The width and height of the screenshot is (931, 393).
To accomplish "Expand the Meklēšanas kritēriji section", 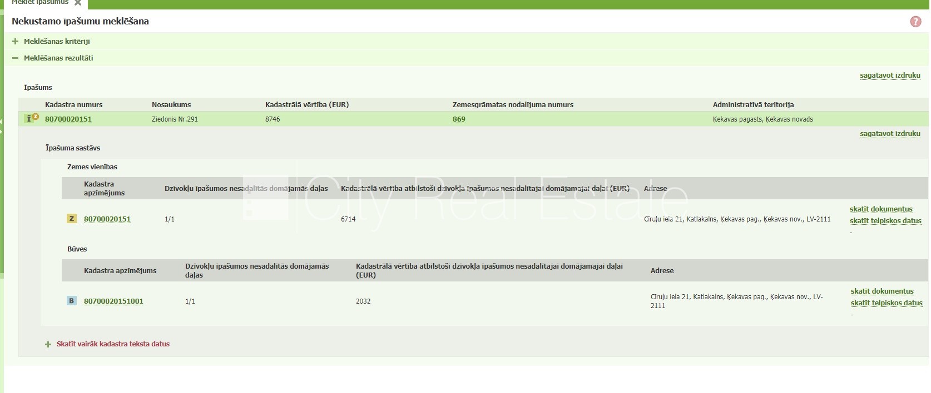I will (x=16, y=41).
